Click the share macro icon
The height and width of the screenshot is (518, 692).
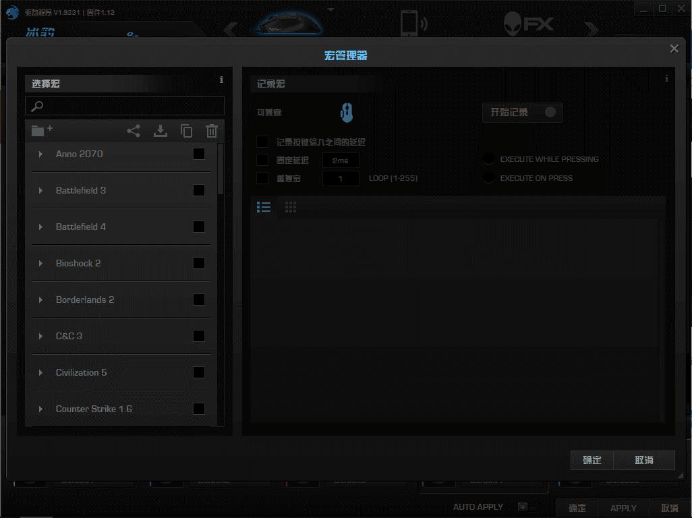coord(134,131)
